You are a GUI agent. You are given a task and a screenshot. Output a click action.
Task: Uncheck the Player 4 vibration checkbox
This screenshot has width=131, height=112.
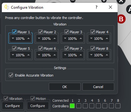tap(93, 32)
